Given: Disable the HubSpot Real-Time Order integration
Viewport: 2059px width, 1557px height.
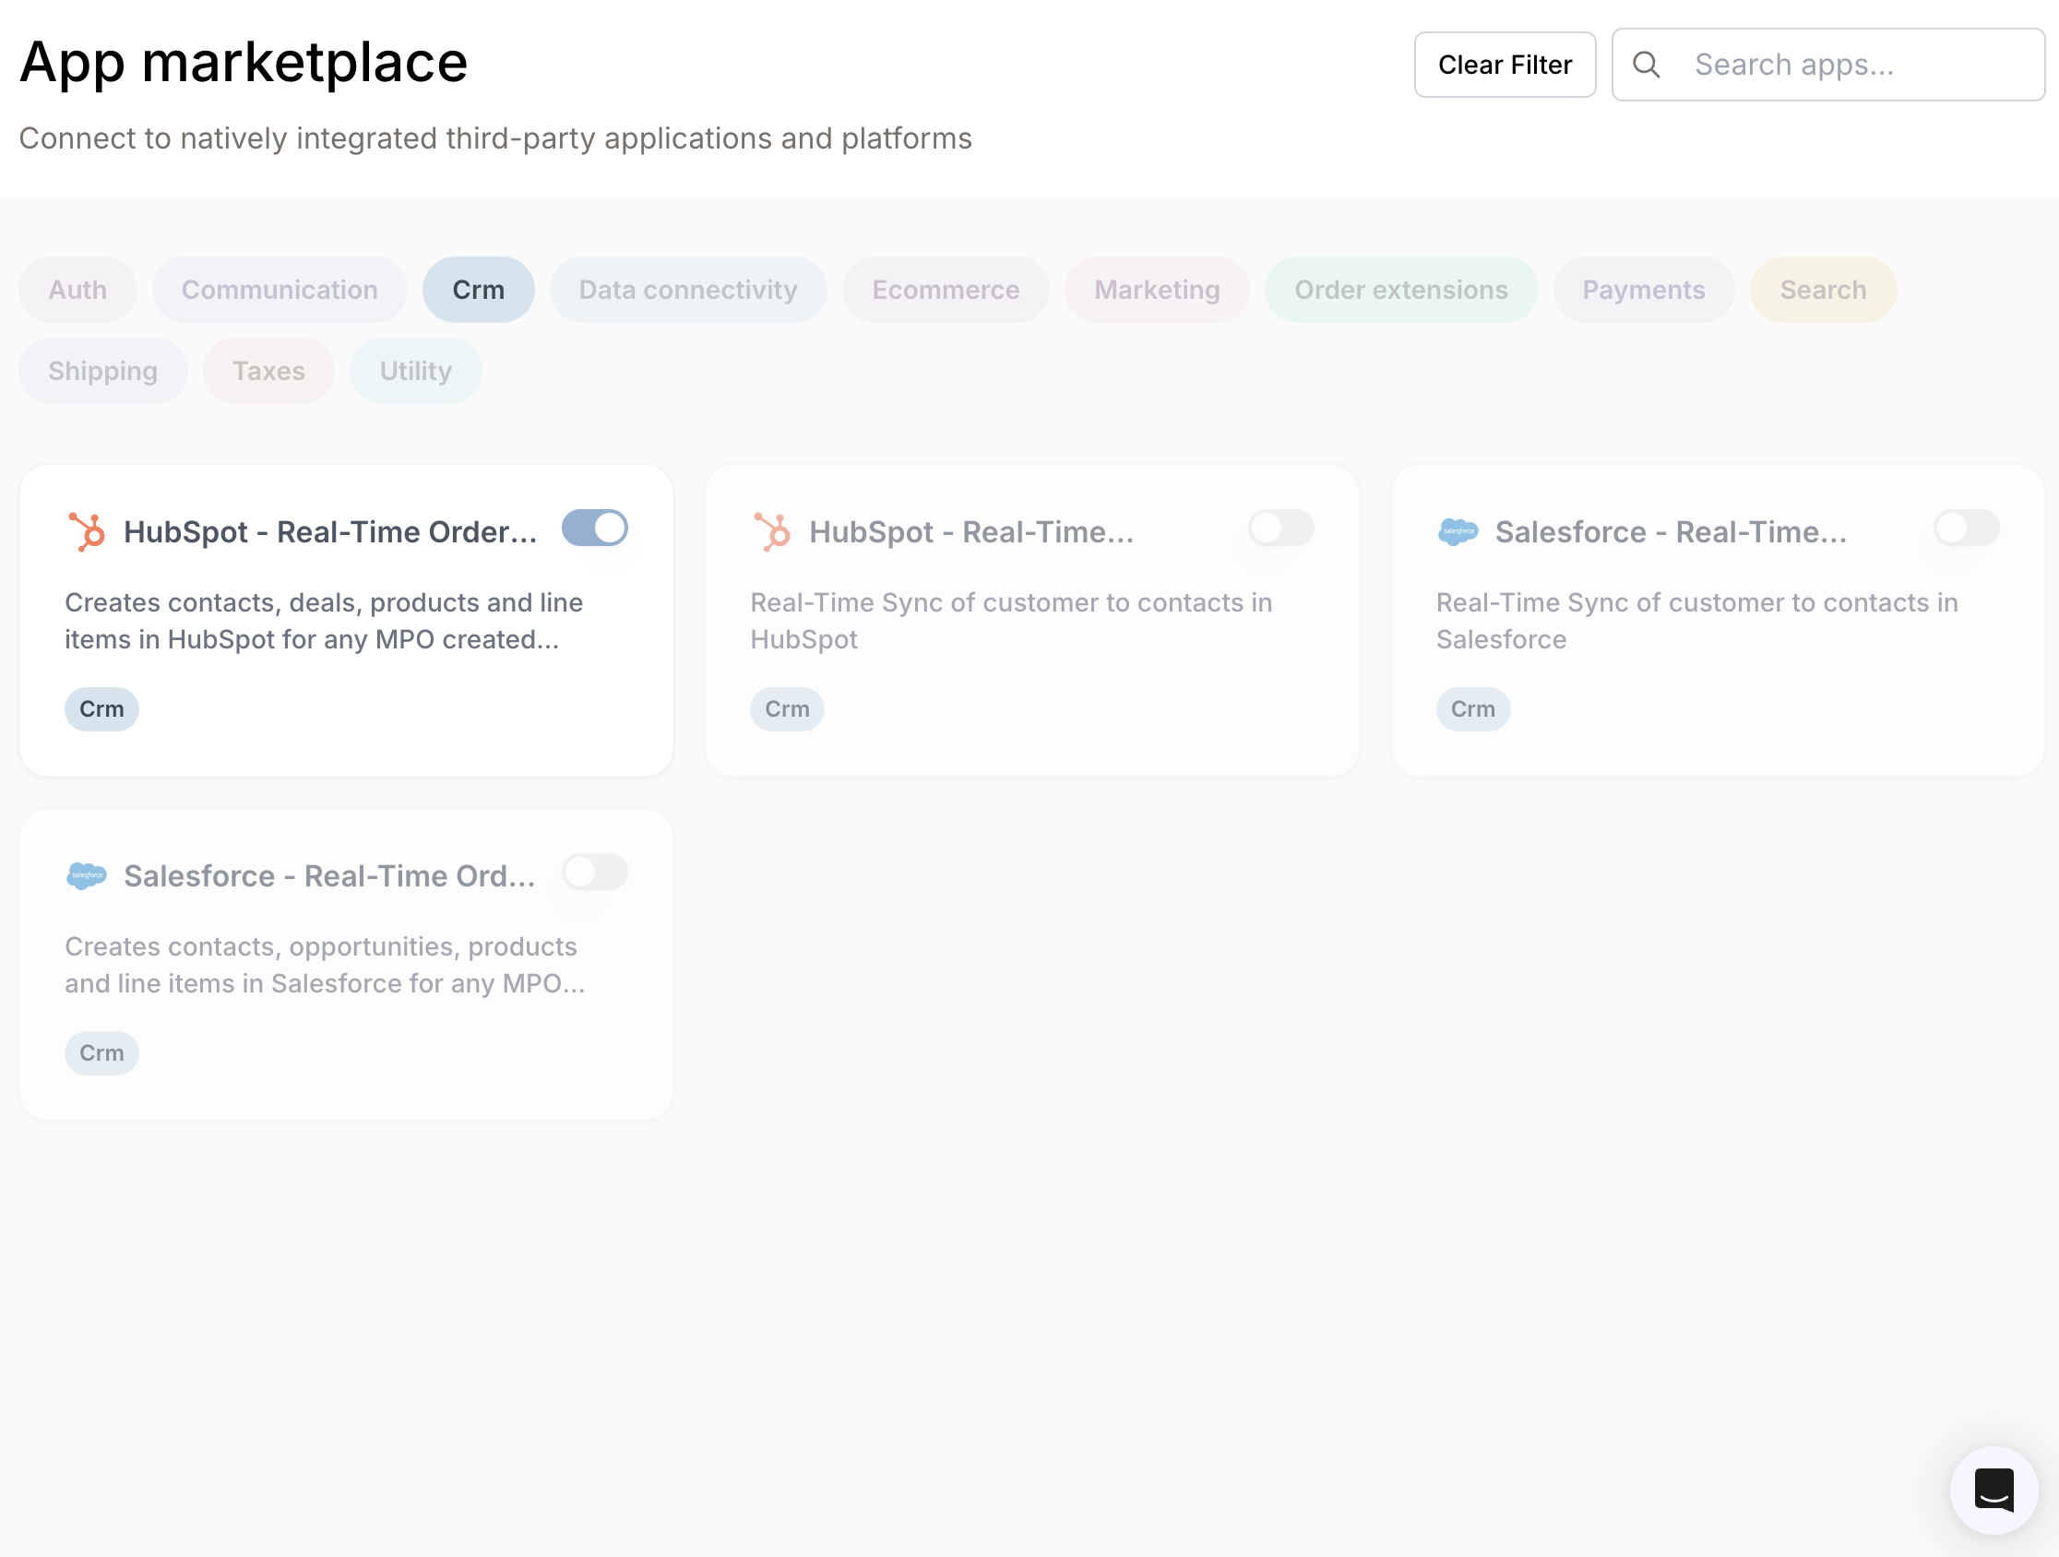Looking at the screenshot, I should point(595,528).
